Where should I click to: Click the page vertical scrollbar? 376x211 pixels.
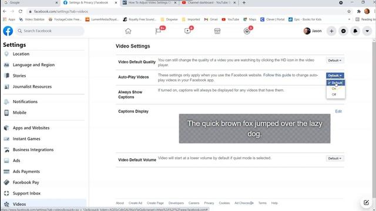click(x=374, y=120)
